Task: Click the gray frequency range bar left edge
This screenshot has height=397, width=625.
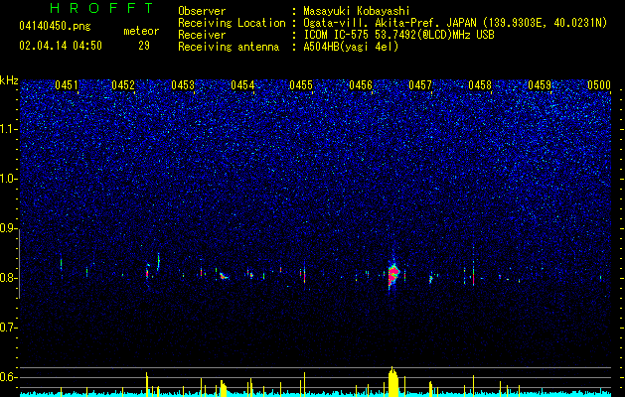Action: 19,263
